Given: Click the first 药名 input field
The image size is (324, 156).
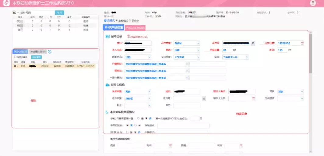Looking at the screenshot, I should (131, 146).
